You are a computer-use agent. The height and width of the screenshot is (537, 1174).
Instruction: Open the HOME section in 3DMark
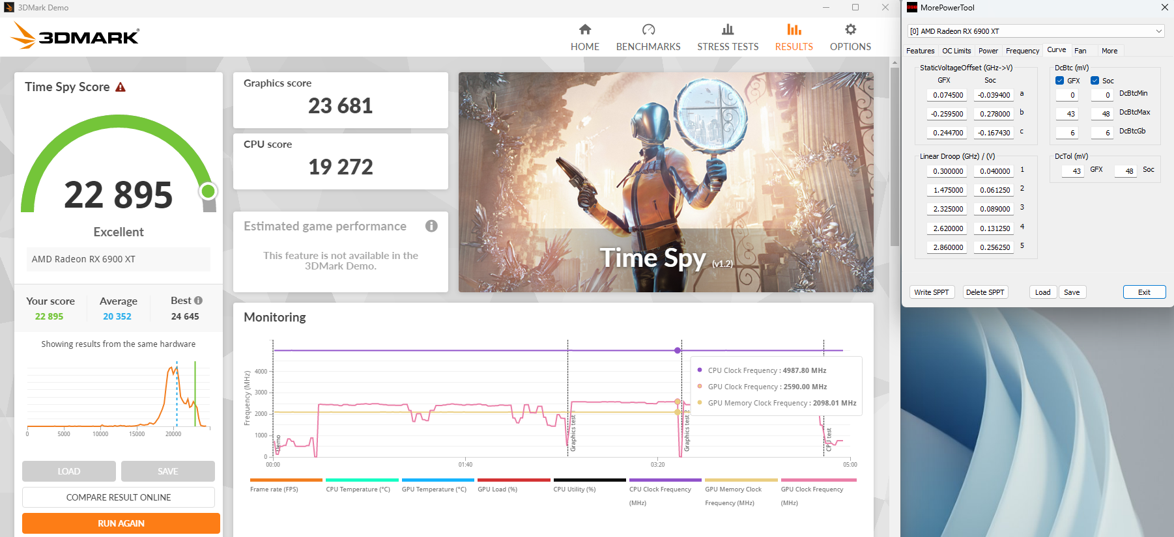pyautogui.click(x=584, y=38)
